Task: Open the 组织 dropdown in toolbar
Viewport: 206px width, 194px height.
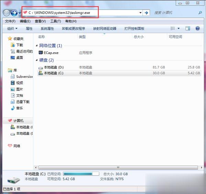Action: pos(12,29)
